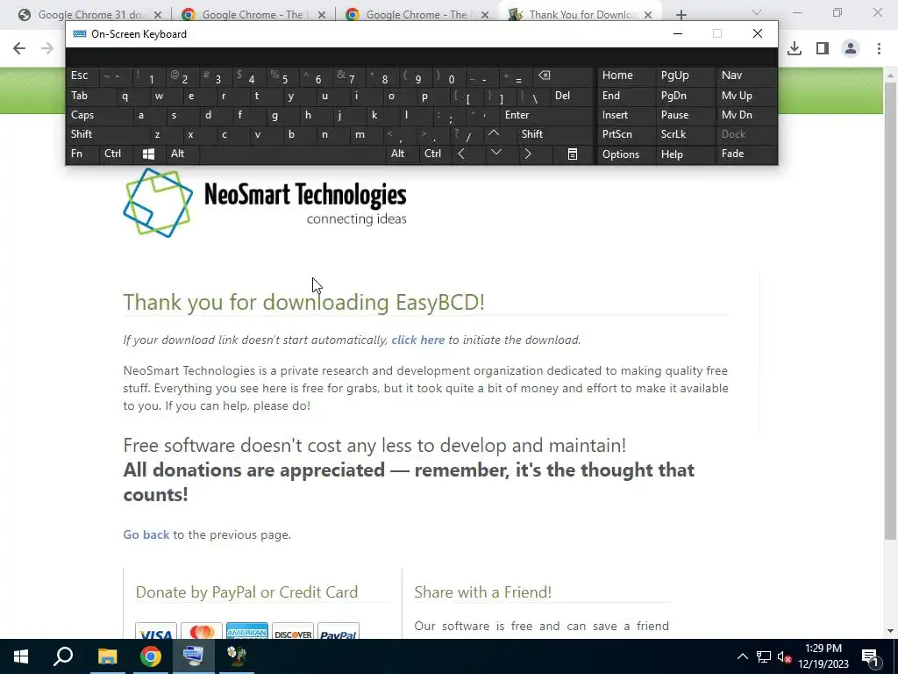
Task: Click the right arrow key on keyboard
Action: coord(528,154)
